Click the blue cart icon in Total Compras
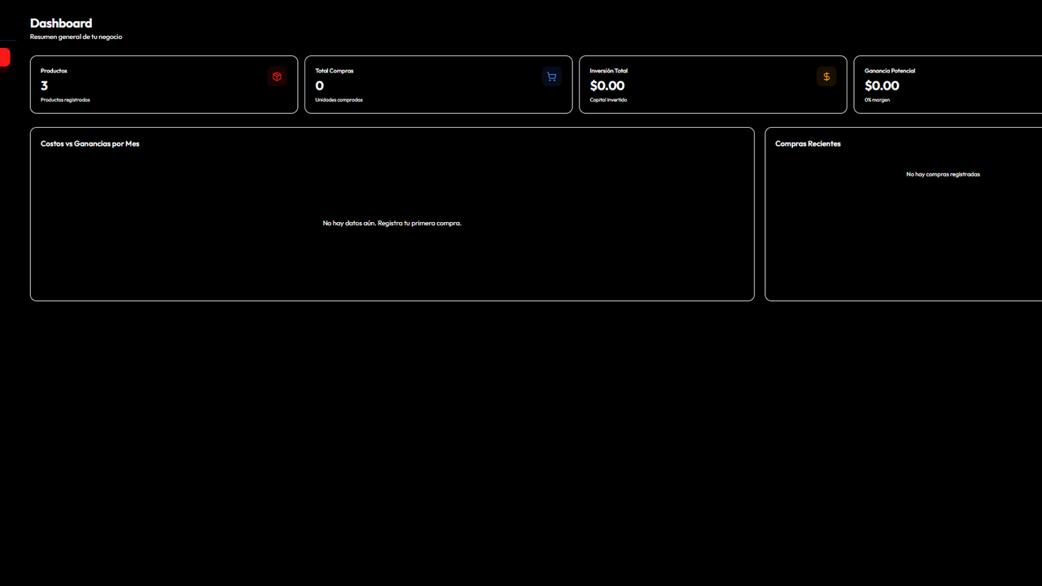The height and width of the screenshot is (586, 1042). click(x=552, y=77)
